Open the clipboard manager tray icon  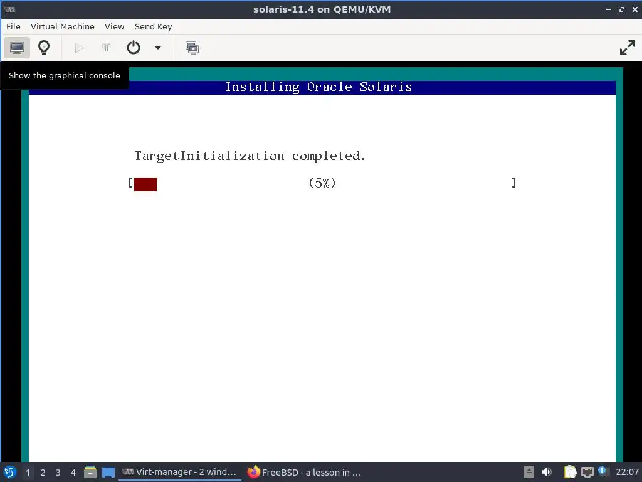click(x=570, y=472)
